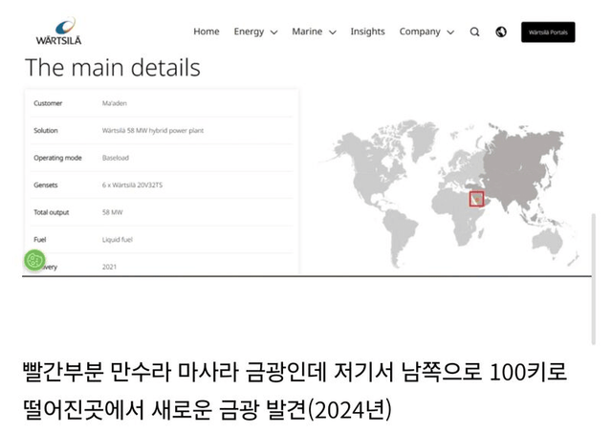Image resolution: width=612 pixels, height=433 pixels.
Task: Select the Liquid fuel value
Action: (x=118, y=240)
